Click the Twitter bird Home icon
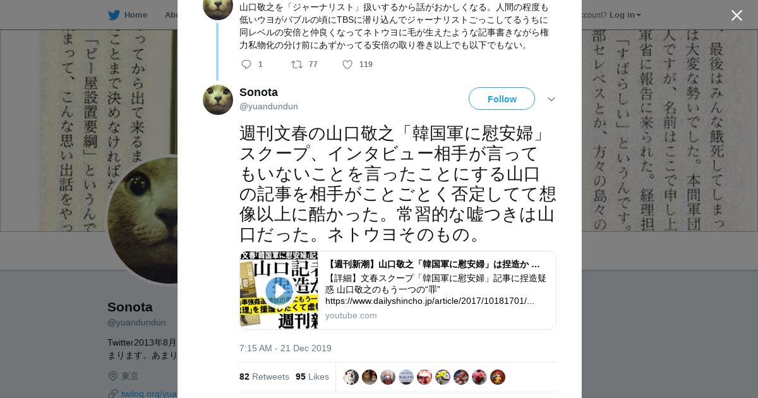The width and height of the screenshot is (758, 398). click(x=114, y=15)
